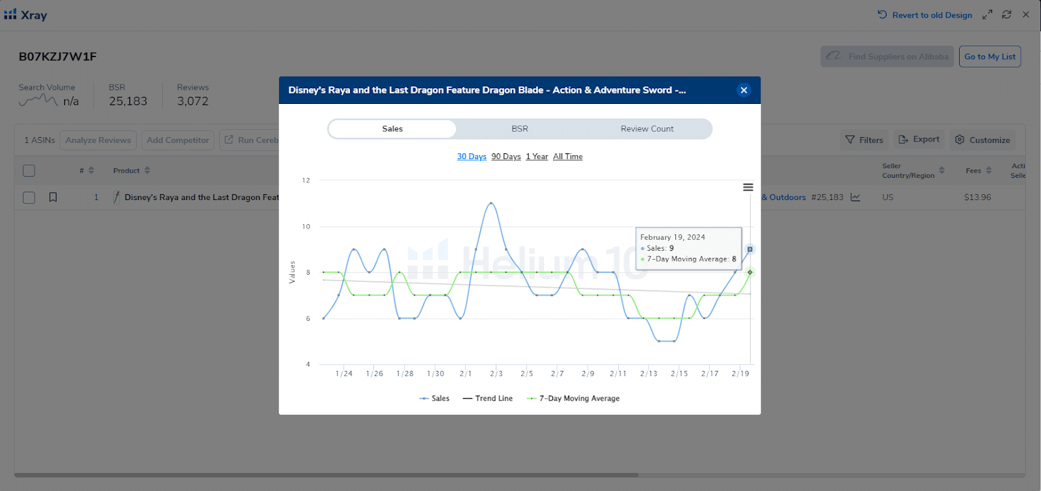Click the Search Volume trend sparkline
Image resolution: width=1041 pixels, height=491 pixels.
click(x=38, y=101)
